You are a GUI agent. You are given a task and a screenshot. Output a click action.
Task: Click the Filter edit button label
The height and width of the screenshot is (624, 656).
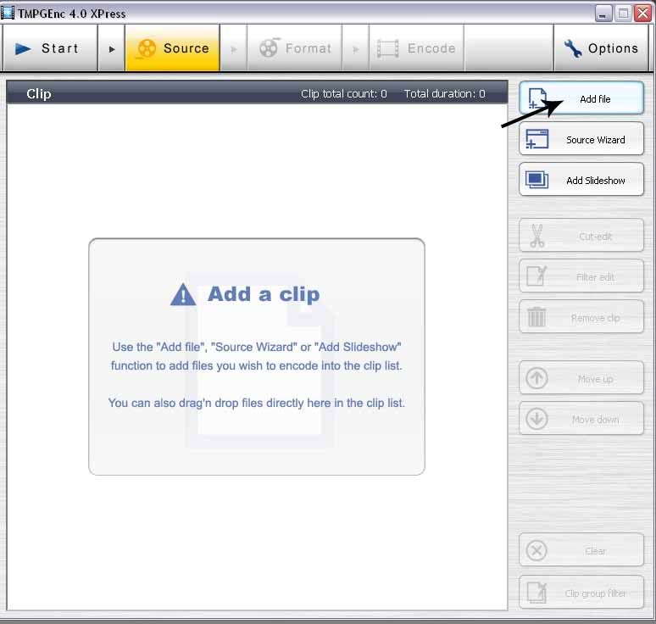point(595,277)
